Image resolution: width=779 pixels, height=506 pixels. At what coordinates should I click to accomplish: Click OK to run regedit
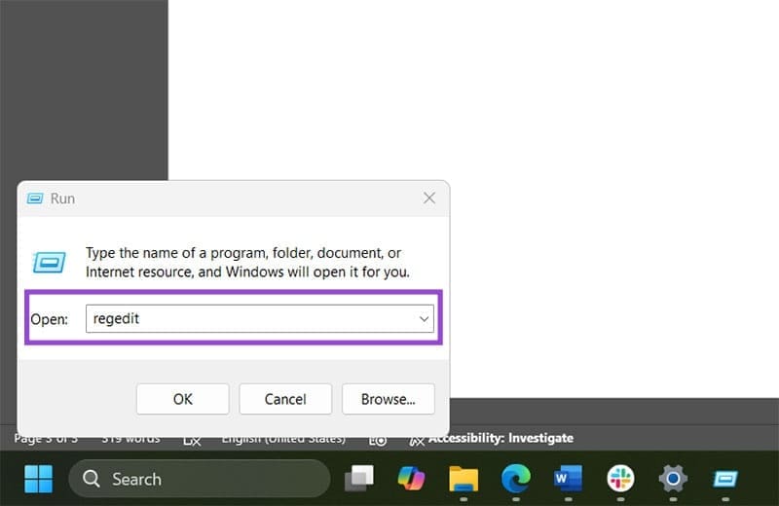click(x=182, y=399)
